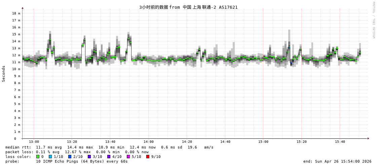This screenshot has width=377, height=166.
Task: Click the median rtt statistics line
Action: [109, 147]
